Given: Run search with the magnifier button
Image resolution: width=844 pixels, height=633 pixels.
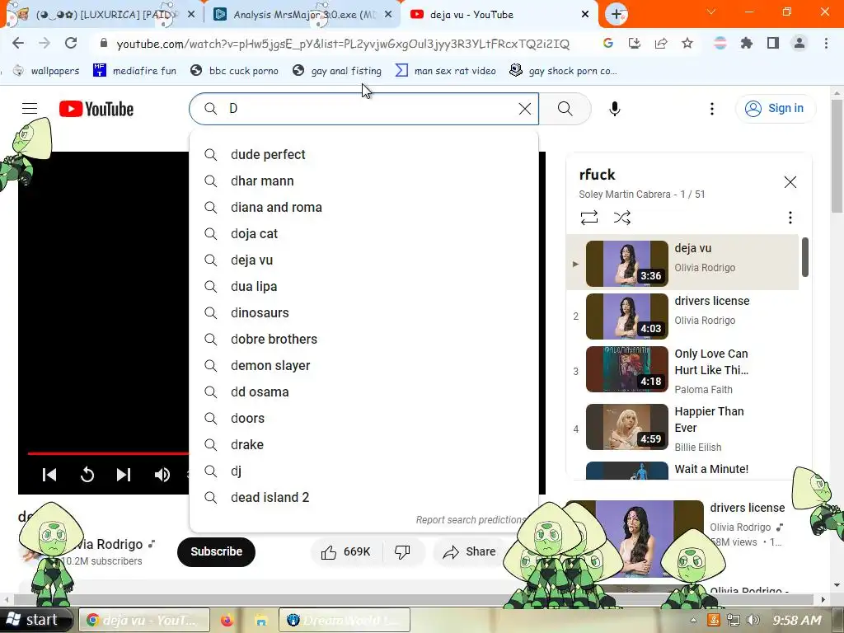Looking at the screenshot, I should click(x=565, y=109).
